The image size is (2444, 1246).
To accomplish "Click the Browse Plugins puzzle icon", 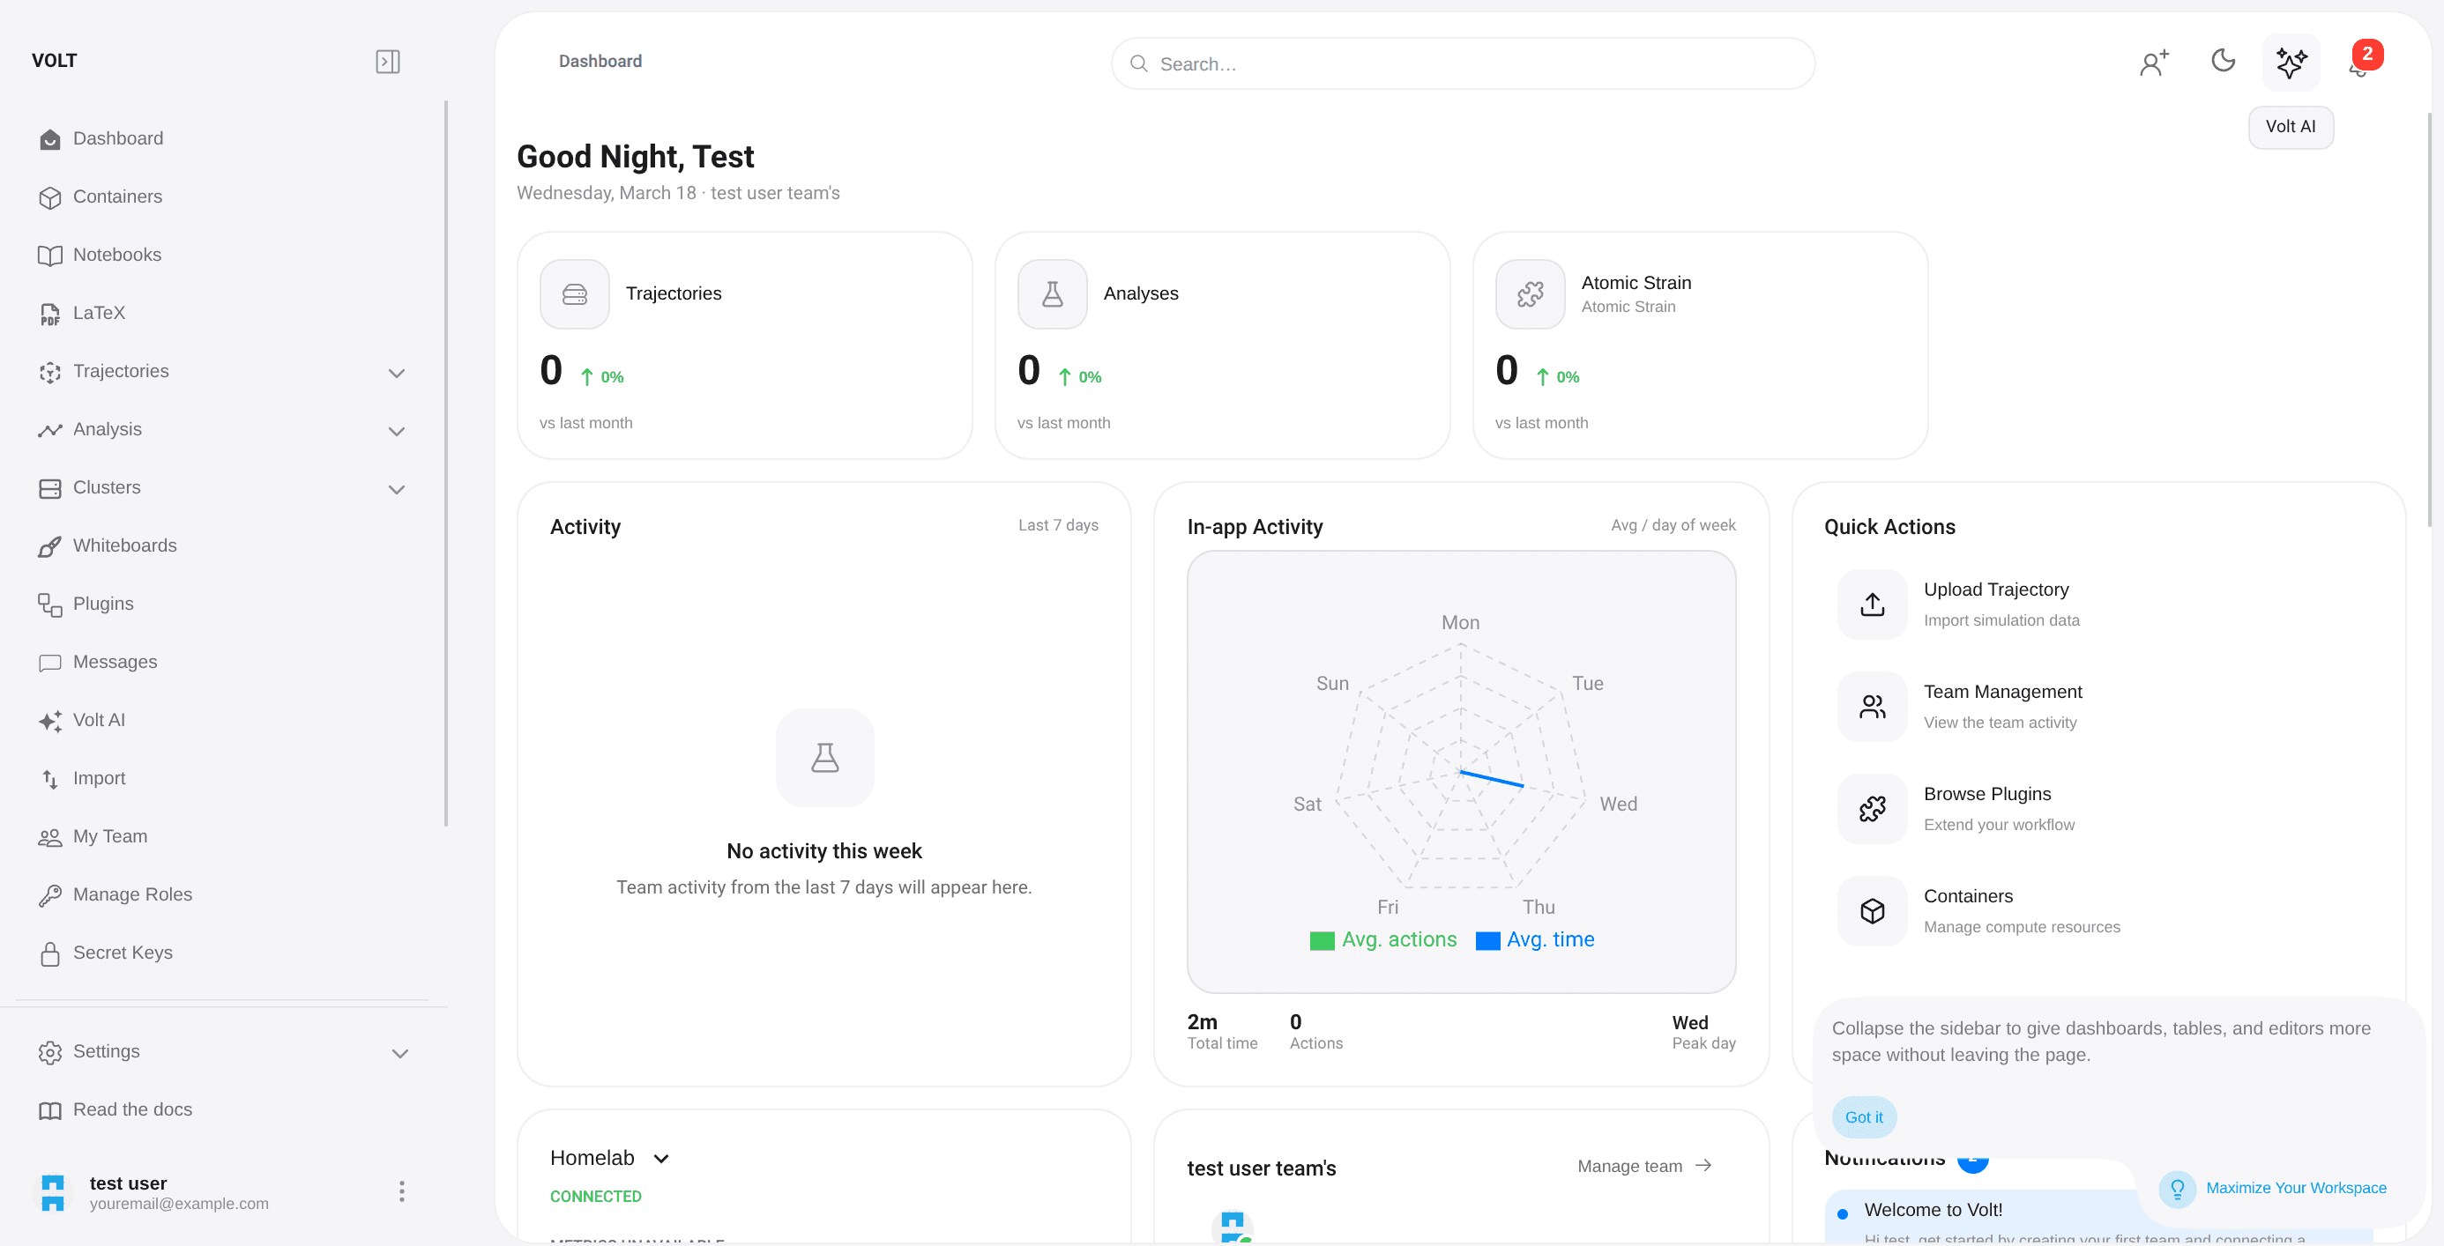I will 1872,809.
